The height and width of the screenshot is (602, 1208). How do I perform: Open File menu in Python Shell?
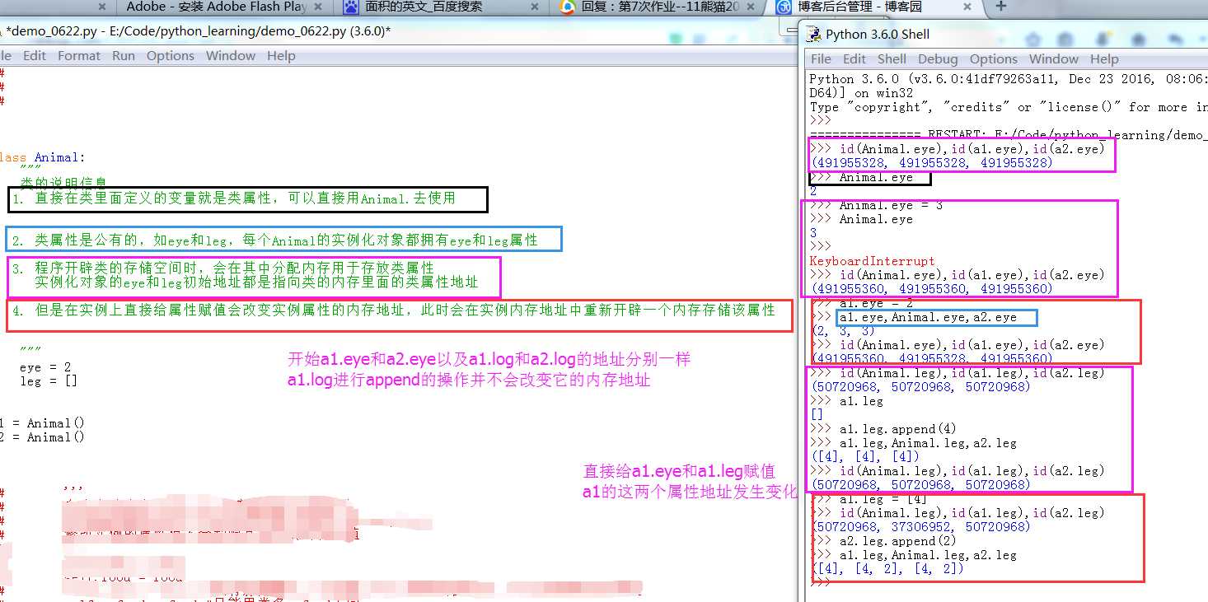[822, 59]
